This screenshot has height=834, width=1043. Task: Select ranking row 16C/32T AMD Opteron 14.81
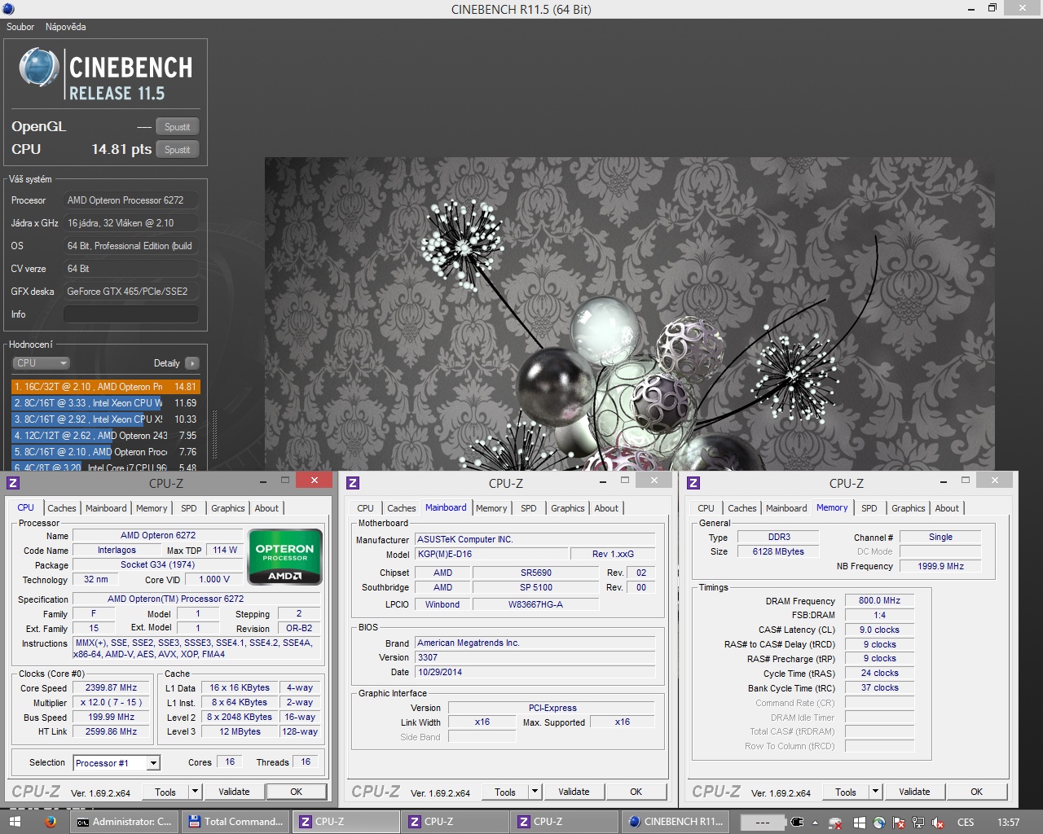tap(106, 387)
